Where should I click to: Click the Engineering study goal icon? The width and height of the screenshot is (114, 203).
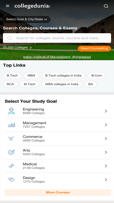point(11,111)
